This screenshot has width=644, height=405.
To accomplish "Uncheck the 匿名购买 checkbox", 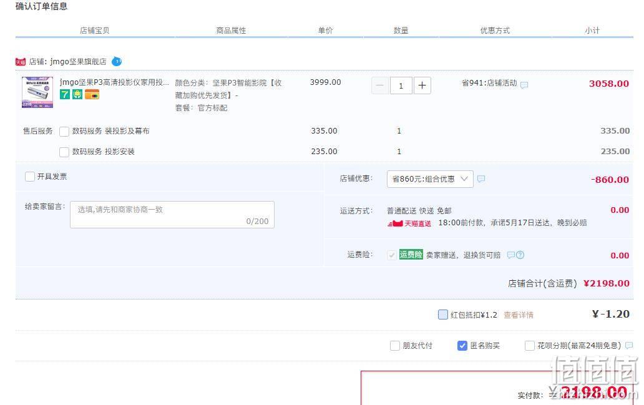I will click(x=462, y=346).
